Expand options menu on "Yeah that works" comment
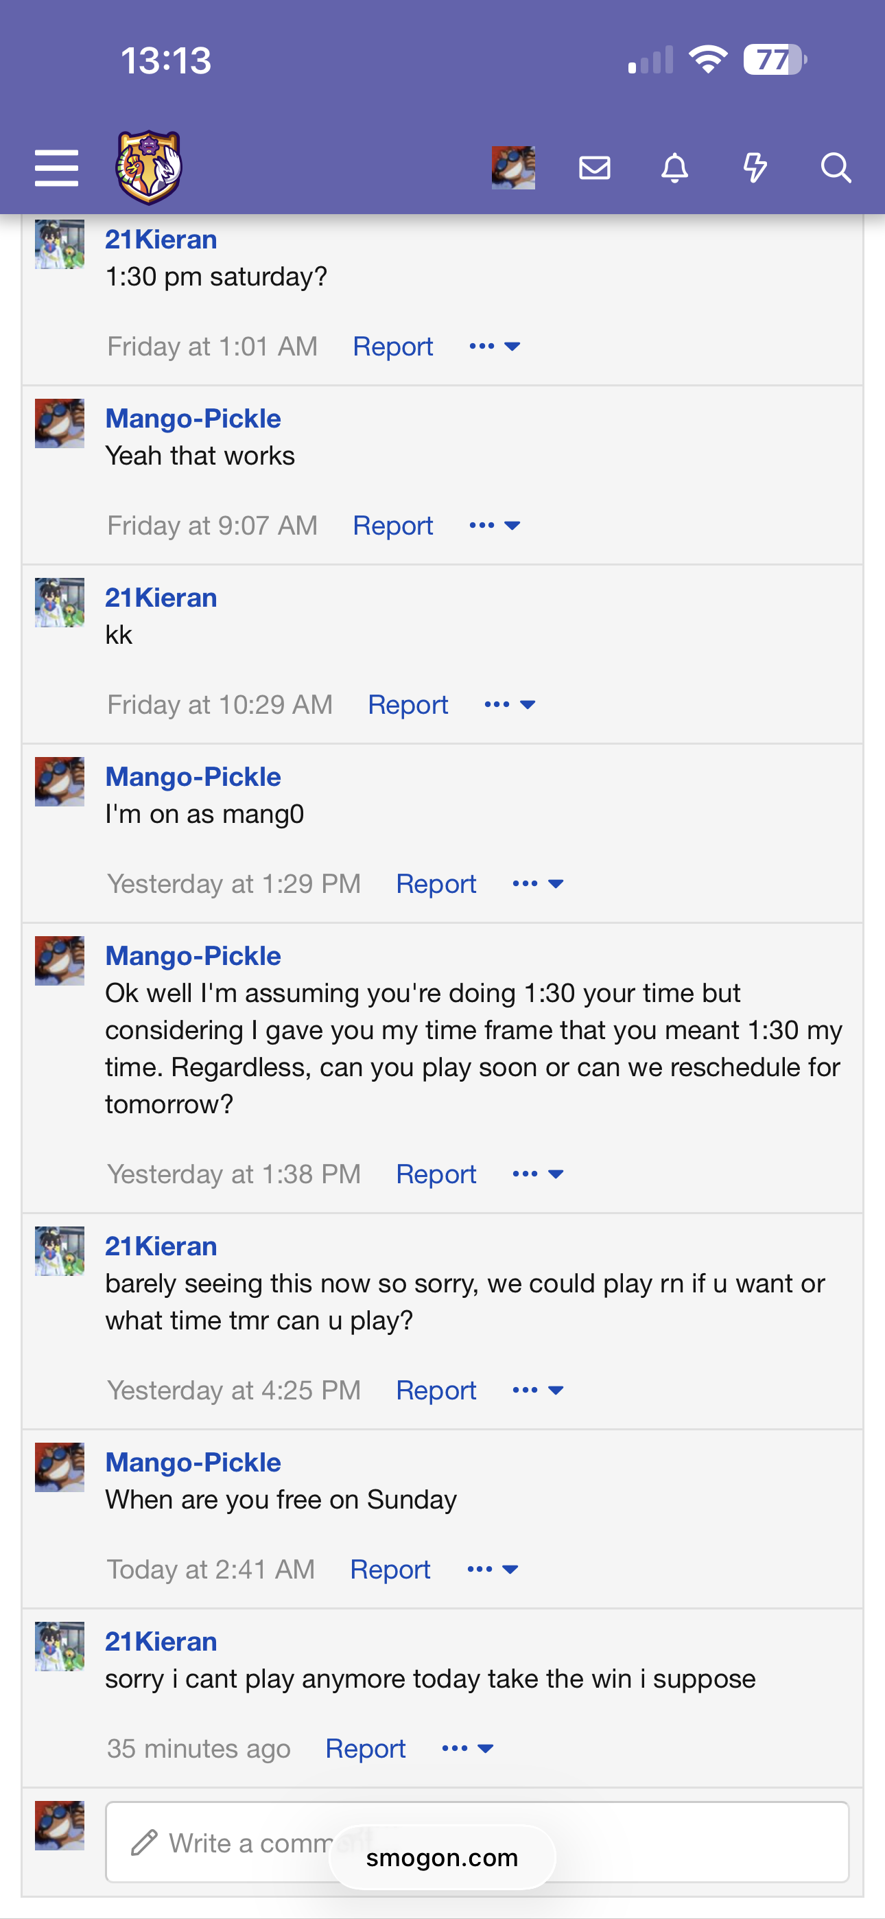This screenshot has width=885, height=1919. pos(495,526)
